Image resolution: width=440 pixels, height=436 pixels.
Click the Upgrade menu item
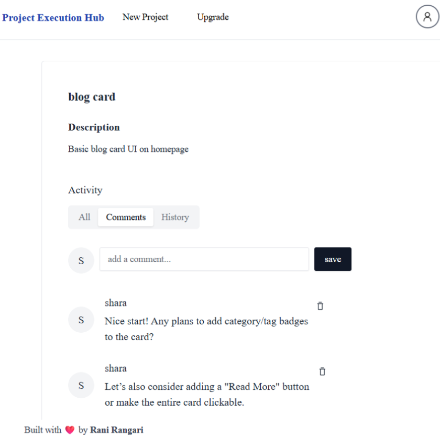213,17
